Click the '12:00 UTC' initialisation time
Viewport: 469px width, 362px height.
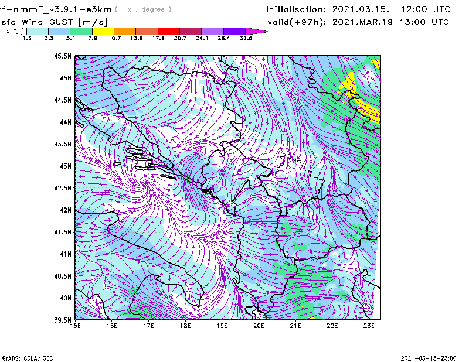[x=426, y=9]
